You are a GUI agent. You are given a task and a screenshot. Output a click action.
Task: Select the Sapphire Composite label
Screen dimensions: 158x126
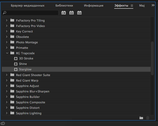point(30,102)
